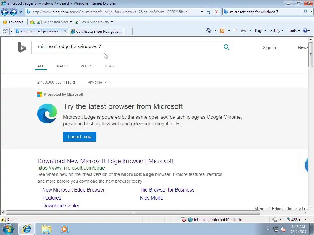This screenshot has height=235, width=314.
Task: Select the IMAGES results tab
Action: click(x=62, y=66)
